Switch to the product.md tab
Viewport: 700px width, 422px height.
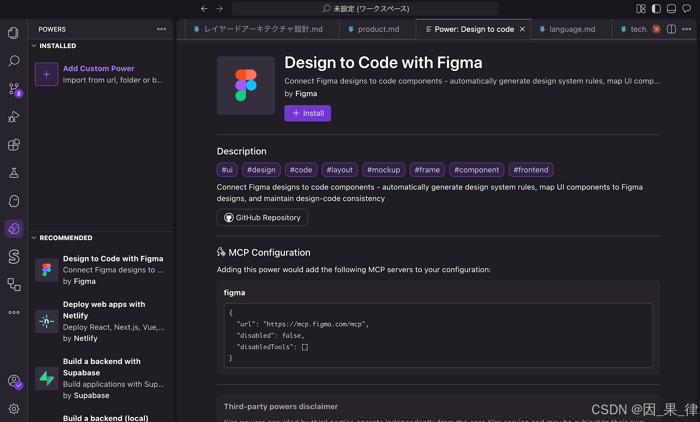pos(378,29)
